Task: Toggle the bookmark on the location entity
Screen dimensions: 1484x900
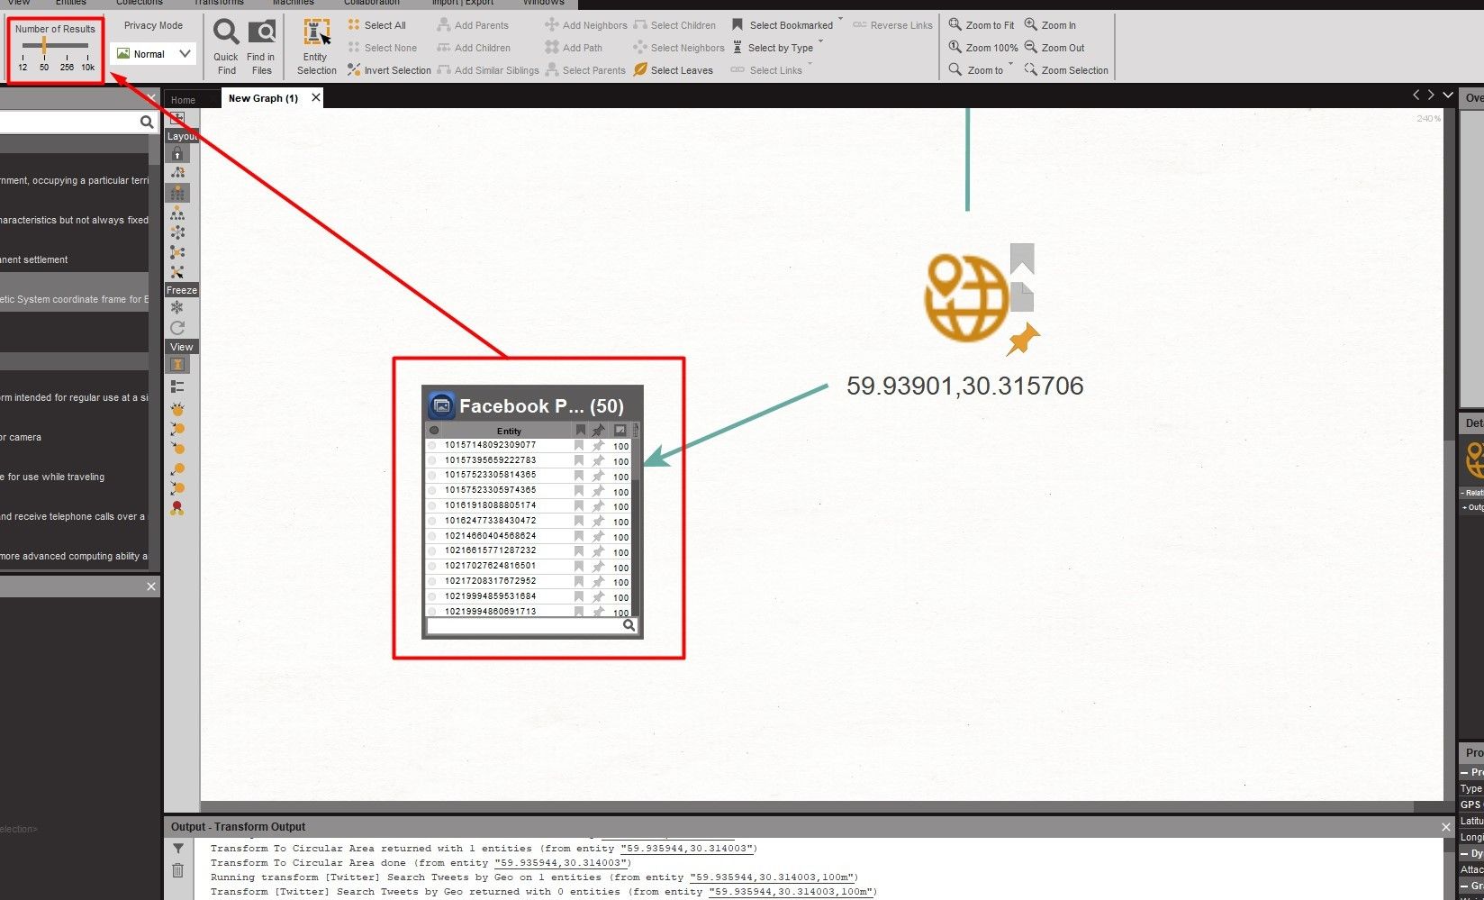Action: tap(1022, 259)
